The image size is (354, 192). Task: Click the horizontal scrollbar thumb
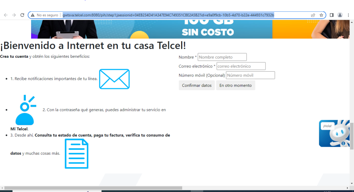click(93, 188)
